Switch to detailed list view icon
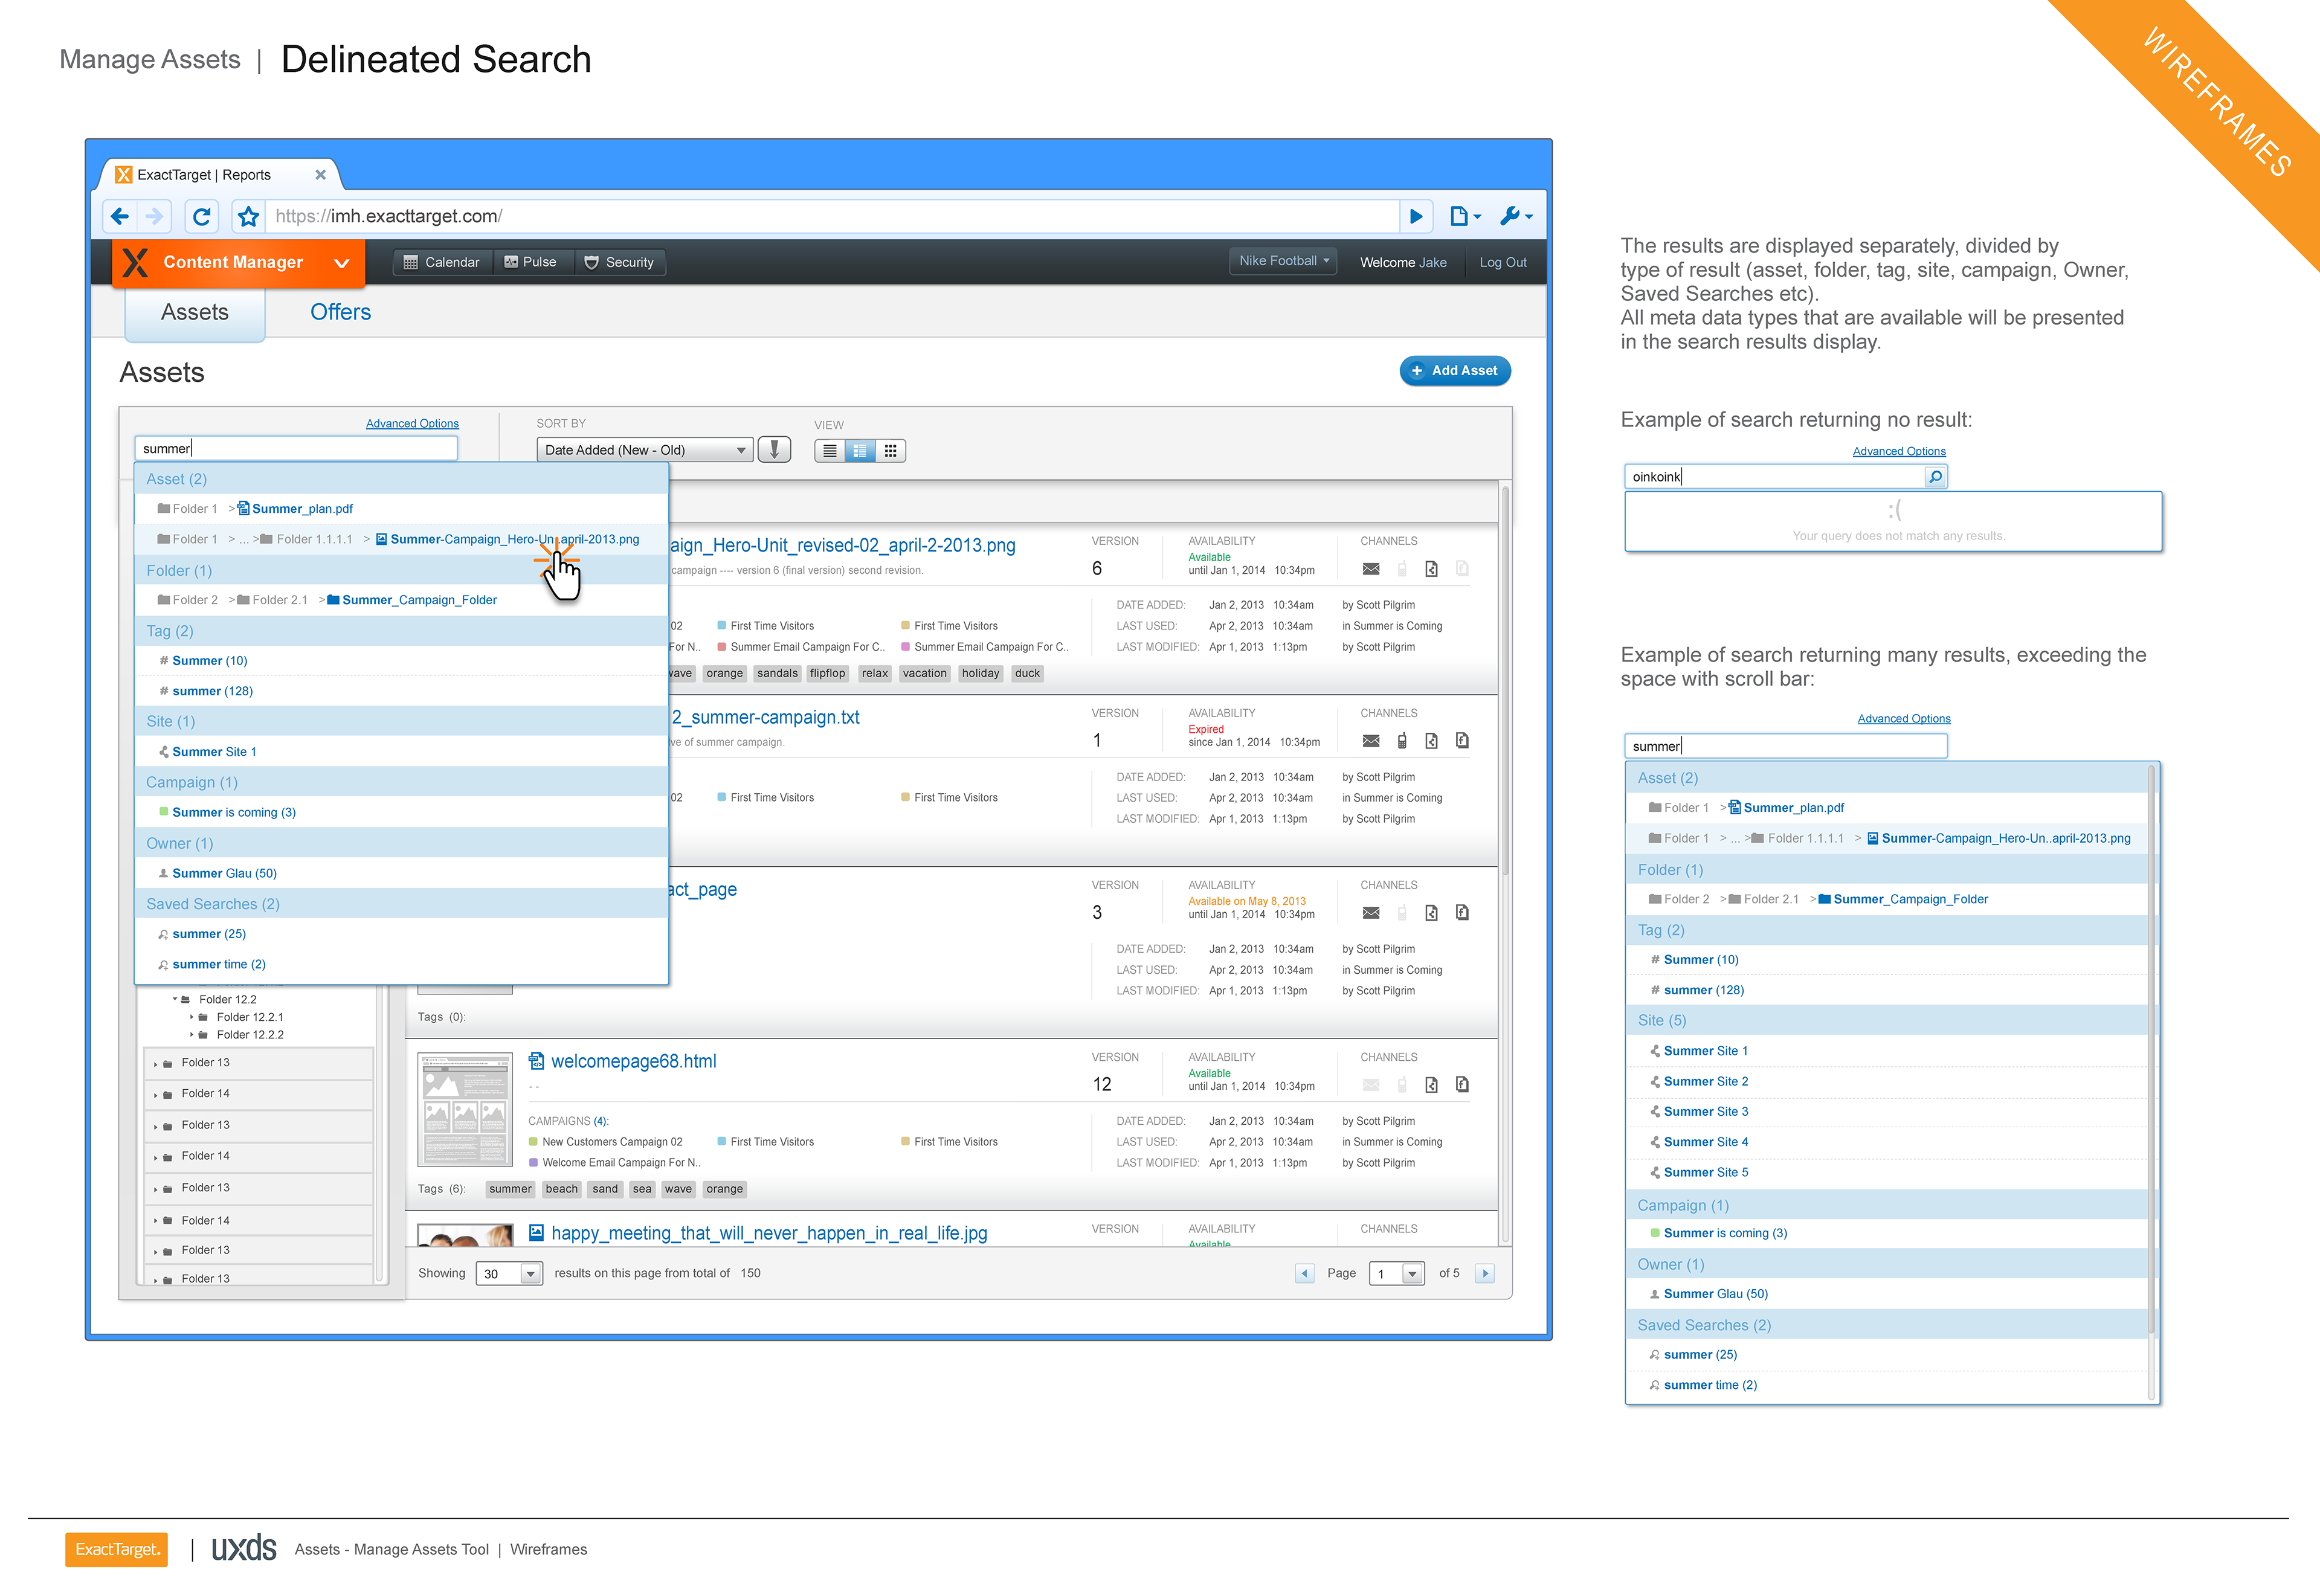The height and width of the screenshot is (1596, 2320). point(860,451)
